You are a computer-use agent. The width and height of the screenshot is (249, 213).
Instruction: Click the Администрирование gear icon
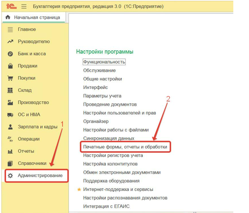point(10,176)
